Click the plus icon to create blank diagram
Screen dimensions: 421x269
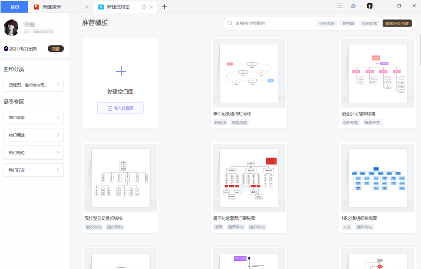pyautogui.click(x=121, y=71)
